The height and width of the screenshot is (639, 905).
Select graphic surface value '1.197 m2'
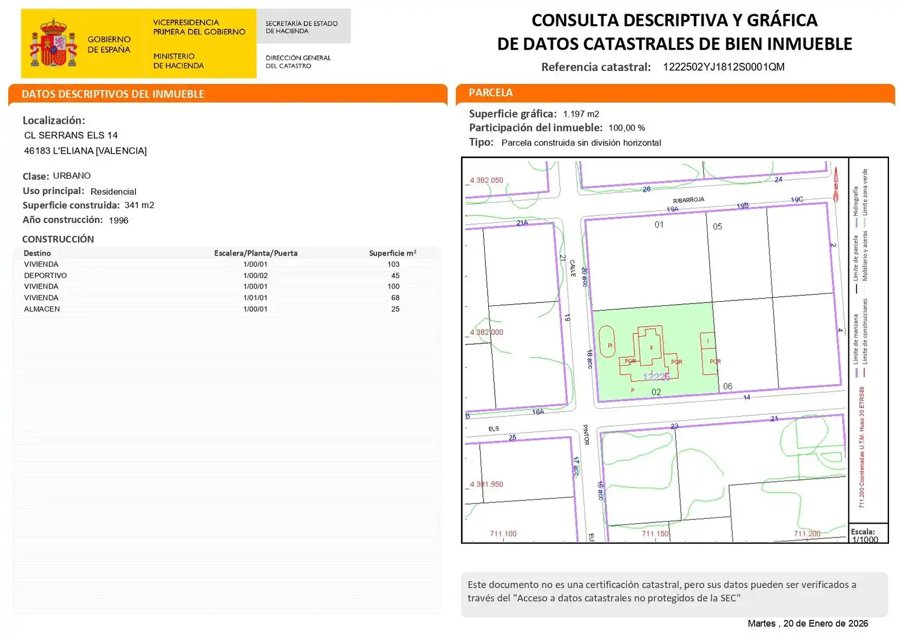click(x=581, y=114)
